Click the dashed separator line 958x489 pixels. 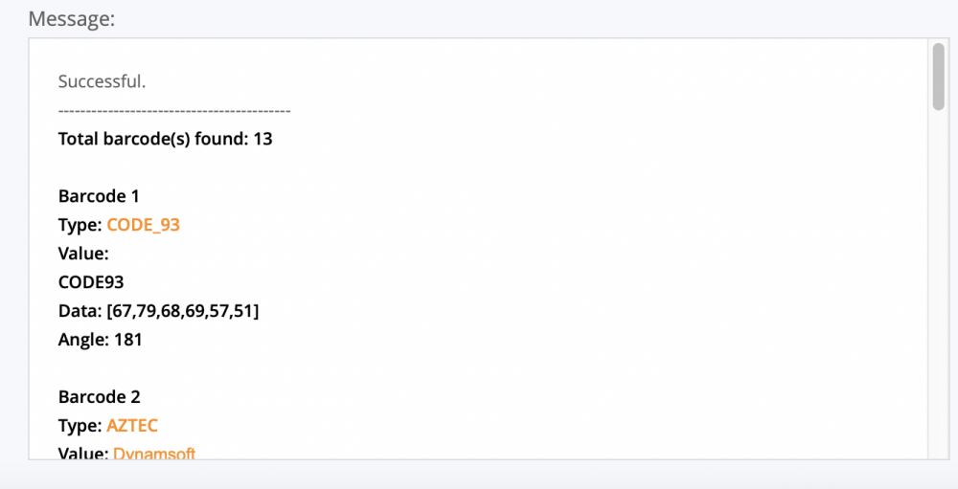174,111
